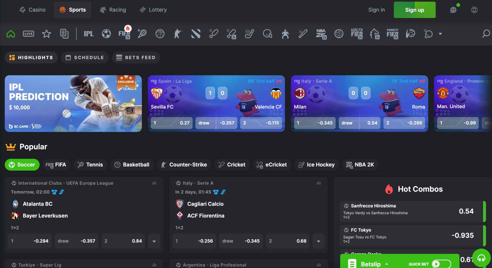Open the LIVE events icon

[28, 34]
